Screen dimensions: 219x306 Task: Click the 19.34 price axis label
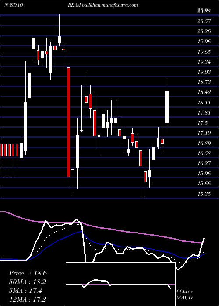pos(204,62)
